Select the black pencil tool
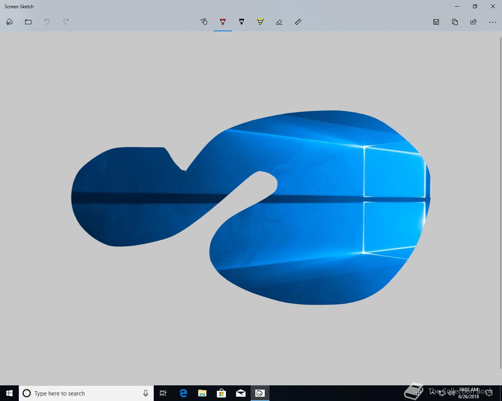The image size is (502, 401). click(242, 22)
